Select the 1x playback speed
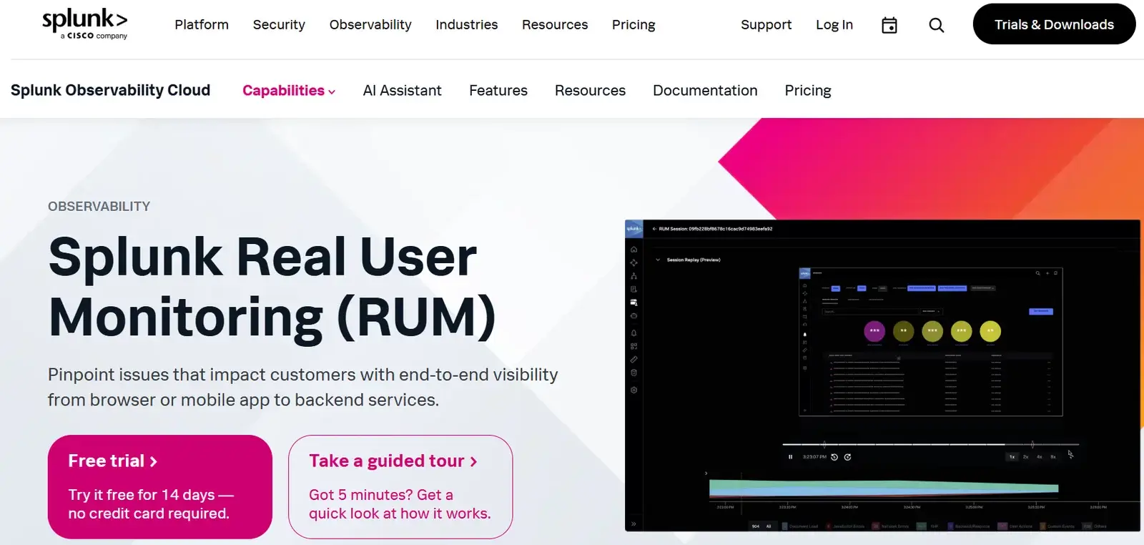Viewport: 1144px width, 545px height. click(x=1012, y=456)
